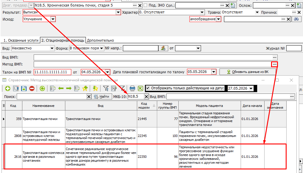Clear the Ослож. field with X
The height and width of the screenshot is (173, 303).
coord(293,5)
